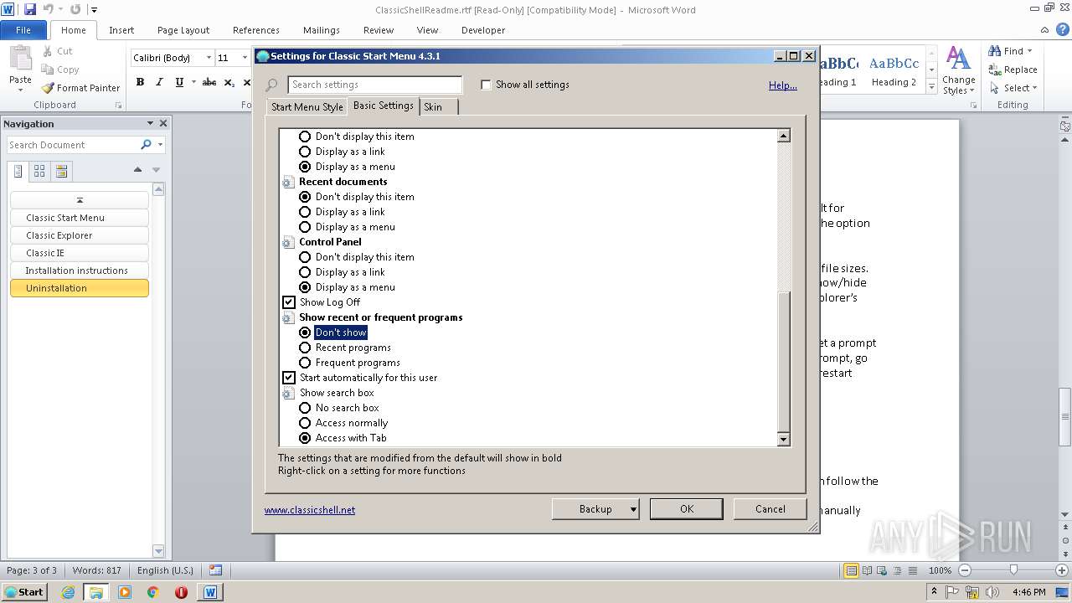Click the Zoom Out minus button
Viewport: 1072px width, 603px height.
click(965, 570)
